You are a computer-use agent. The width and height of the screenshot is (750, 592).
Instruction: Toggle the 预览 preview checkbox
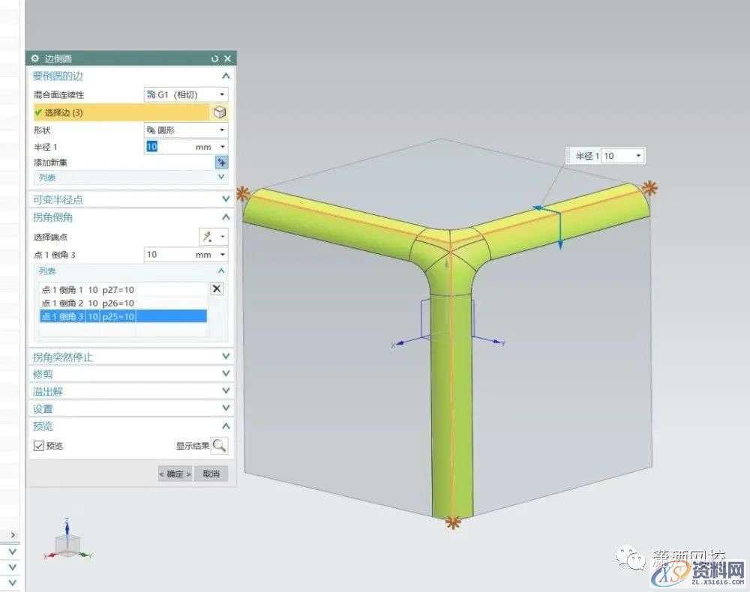(x=39, y=446)
